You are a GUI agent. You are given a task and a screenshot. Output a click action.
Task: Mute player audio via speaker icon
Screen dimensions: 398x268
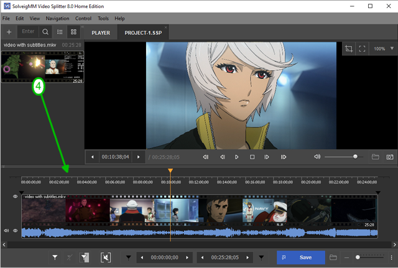(317, 157)
